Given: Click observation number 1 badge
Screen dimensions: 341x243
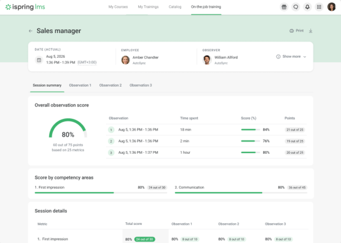Looking at the screenshot, I should [x=111, y=130].
